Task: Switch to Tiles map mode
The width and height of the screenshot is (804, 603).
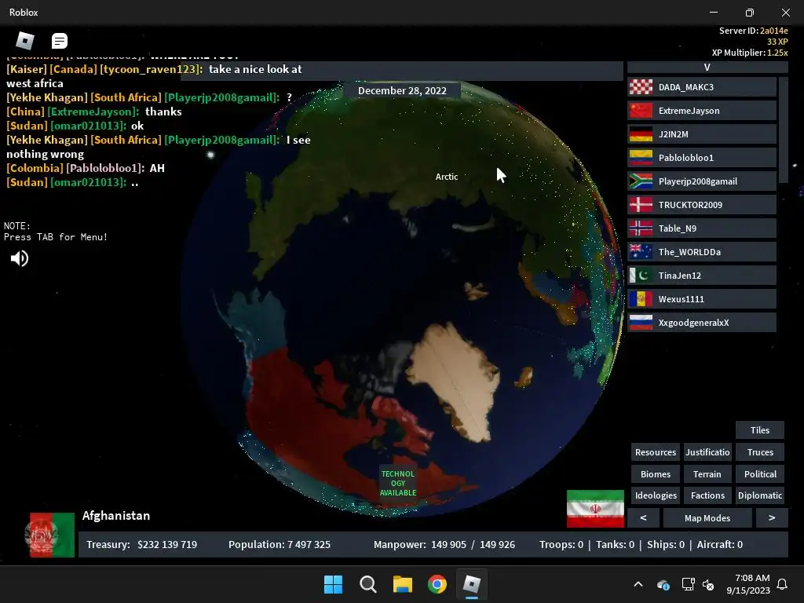Action: tap(760, 430)
